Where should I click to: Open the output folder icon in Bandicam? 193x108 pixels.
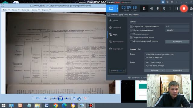(167, 2)
